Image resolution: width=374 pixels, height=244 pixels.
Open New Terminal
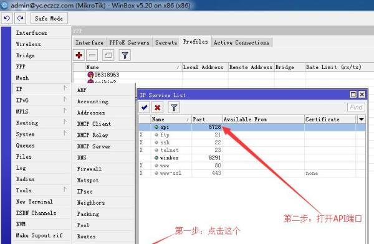coord(41,202)
